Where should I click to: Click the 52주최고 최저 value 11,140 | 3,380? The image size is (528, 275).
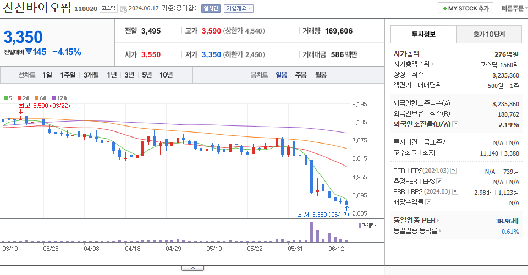tap(499, 153)
